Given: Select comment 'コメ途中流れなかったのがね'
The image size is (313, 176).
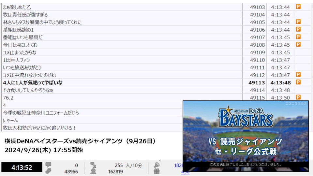Looking at the screenshot, I should [x=29, y=75].
